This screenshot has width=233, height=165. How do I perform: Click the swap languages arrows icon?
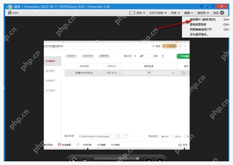142,56
